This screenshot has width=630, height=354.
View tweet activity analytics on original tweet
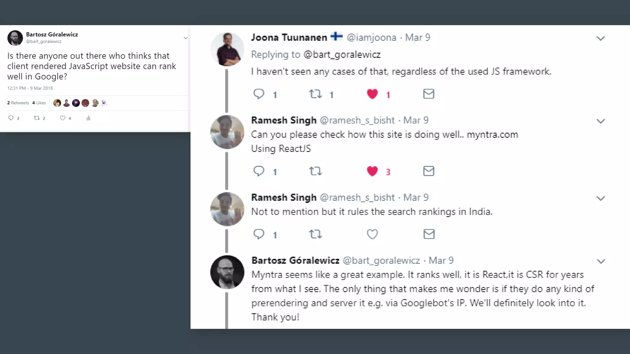pyautogui.click(x=88, y=118)
